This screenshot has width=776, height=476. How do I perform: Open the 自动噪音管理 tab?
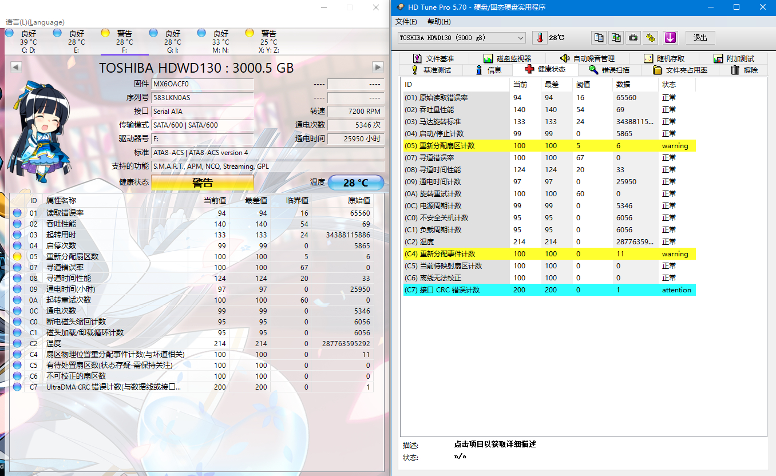tap(587, 58)
